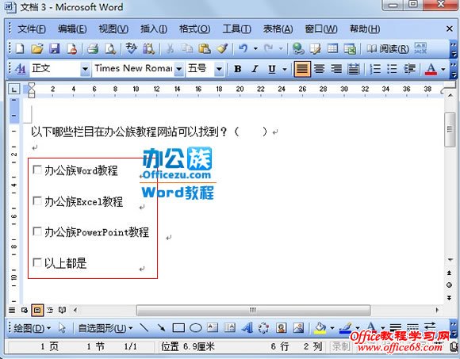Apply red font color with the A swatch
Image resolution: width=460 pixels, height=359 pixels.
point(431,70)
